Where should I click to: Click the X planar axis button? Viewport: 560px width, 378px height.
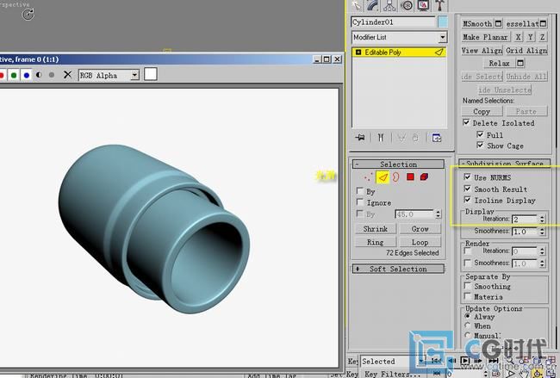point(518,37)
